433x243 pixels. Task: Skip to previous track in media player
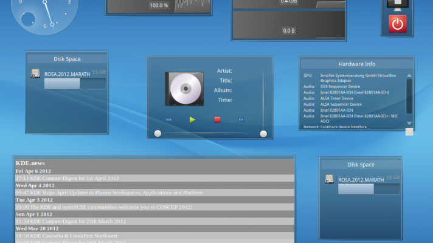pyautogui.click(x=168, y=120)
